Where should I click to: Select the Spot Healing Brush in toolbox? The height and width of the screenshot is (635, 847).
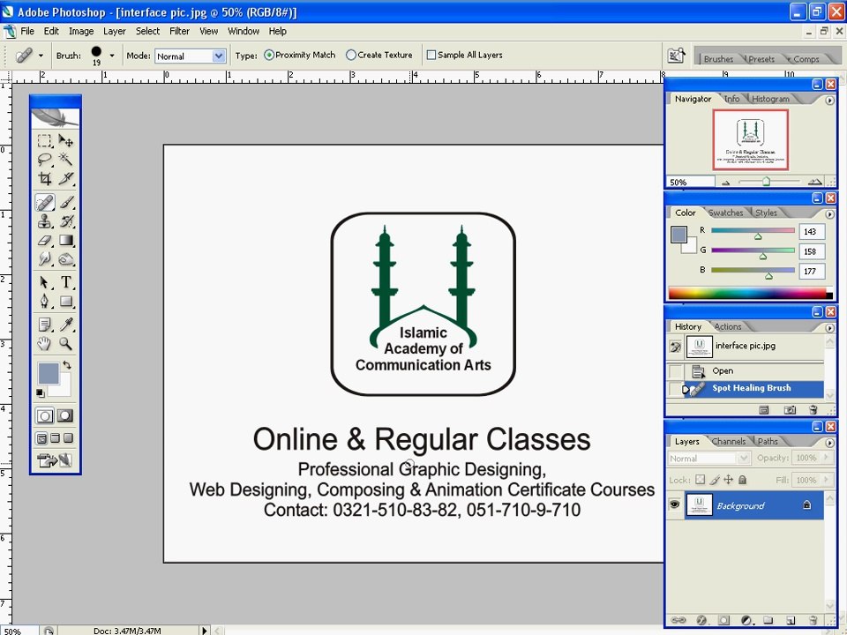tap(45, 203)
